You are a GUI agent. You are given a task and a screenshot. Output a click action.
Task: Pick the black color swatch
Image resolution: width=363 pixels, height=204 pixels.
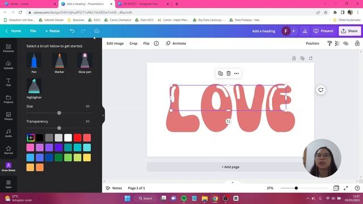(x=40, y=138)
